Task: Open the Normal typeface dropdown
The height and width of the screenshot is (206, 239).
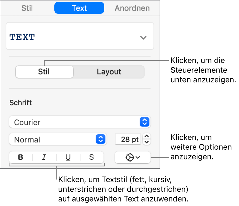Action: click(x=58, y=139)
